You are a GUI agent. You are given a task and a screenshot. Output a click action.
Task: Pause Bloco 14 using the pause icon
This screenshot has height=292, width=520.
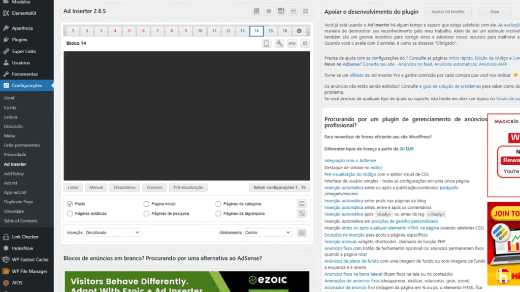pyautogui.click(x=305, y=43)
